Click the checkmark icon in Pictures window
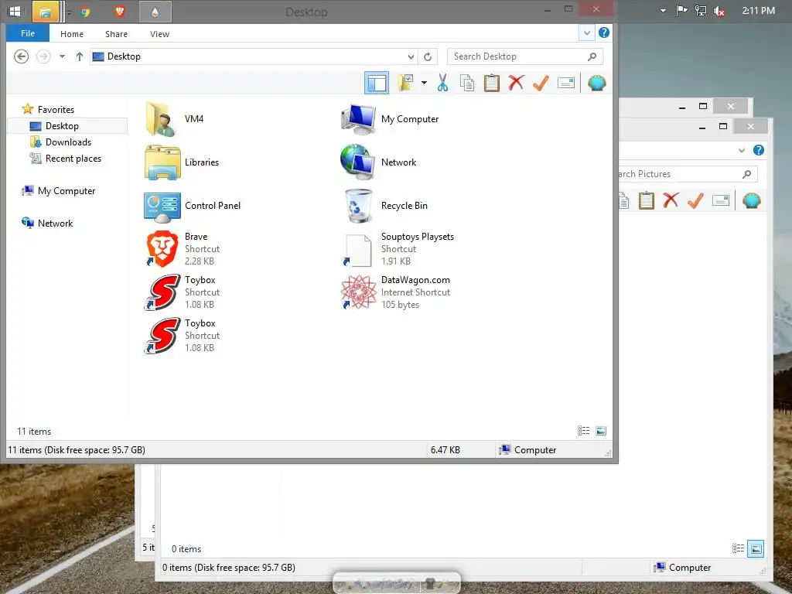This screenshot has height=594, width=792. (x=695, y=200)
